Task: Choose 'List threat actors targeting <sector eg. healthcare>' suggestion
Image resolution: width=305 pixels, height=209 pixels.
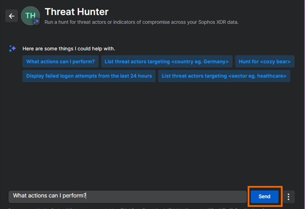Action: coord(224,76)
